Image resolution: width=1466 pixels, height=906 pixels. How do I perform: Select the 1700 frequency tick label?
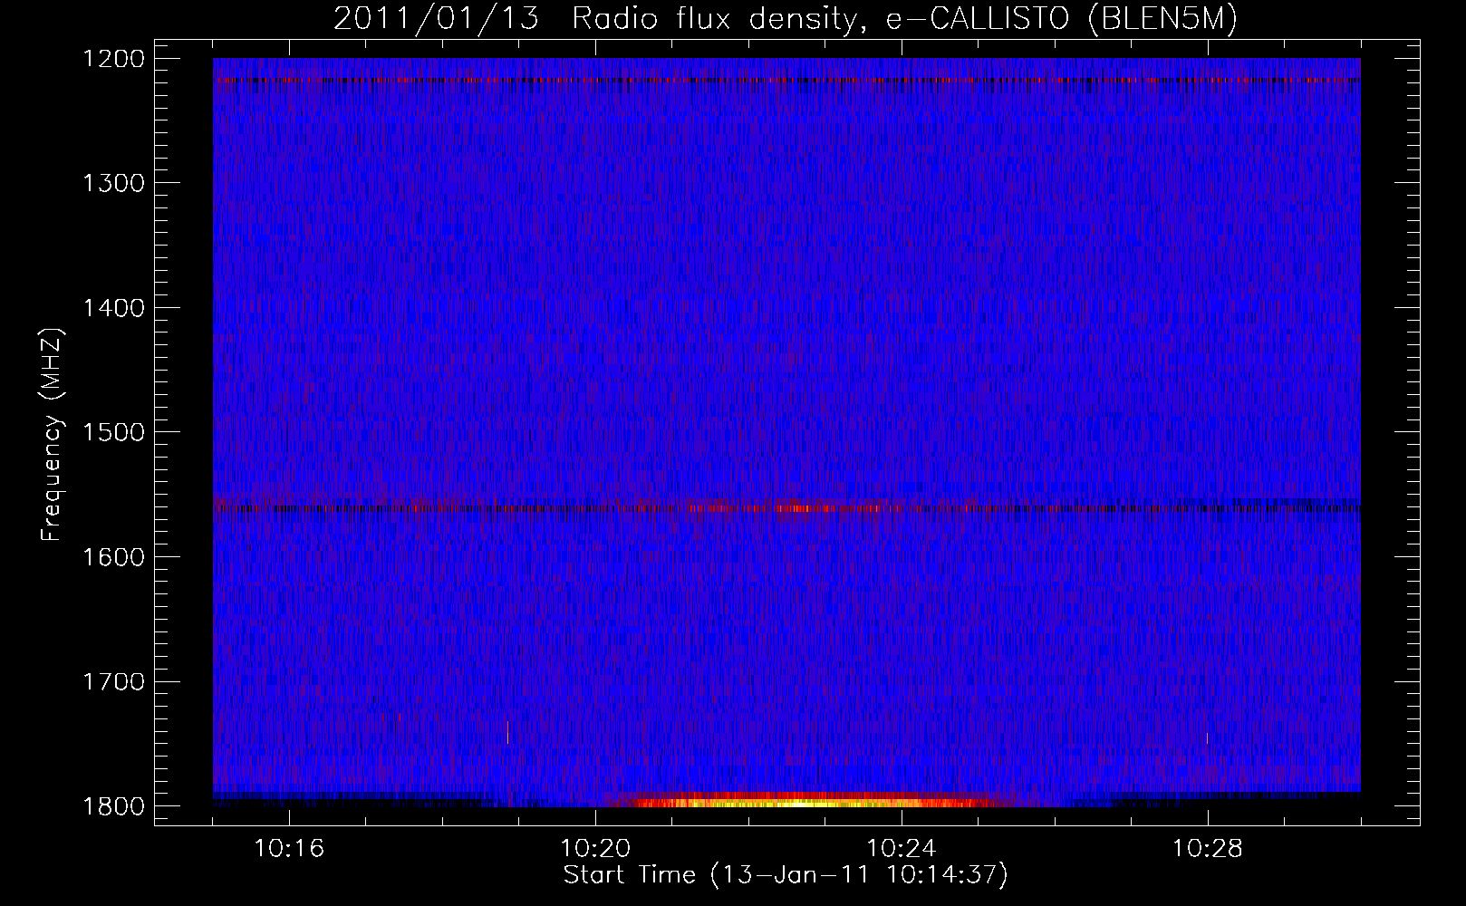[113, 681]
